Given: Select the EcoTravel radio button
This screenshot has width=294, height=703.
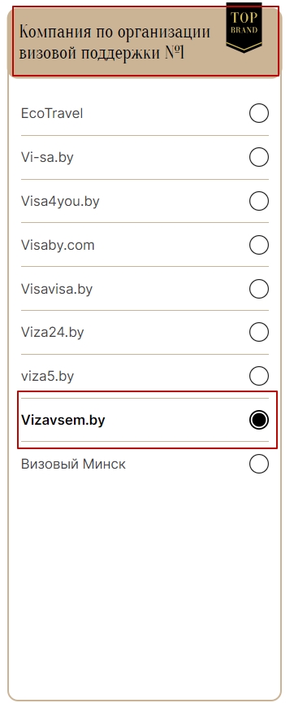Looking at the screenshot, I should pos(259,113).
